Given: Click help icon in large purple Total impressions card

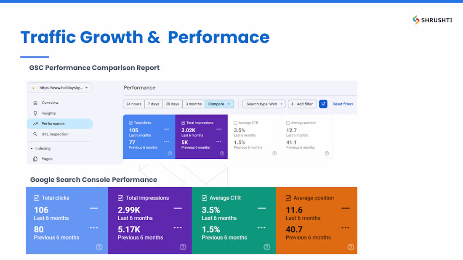Looking at the screenshot, I should coord(183,247).
